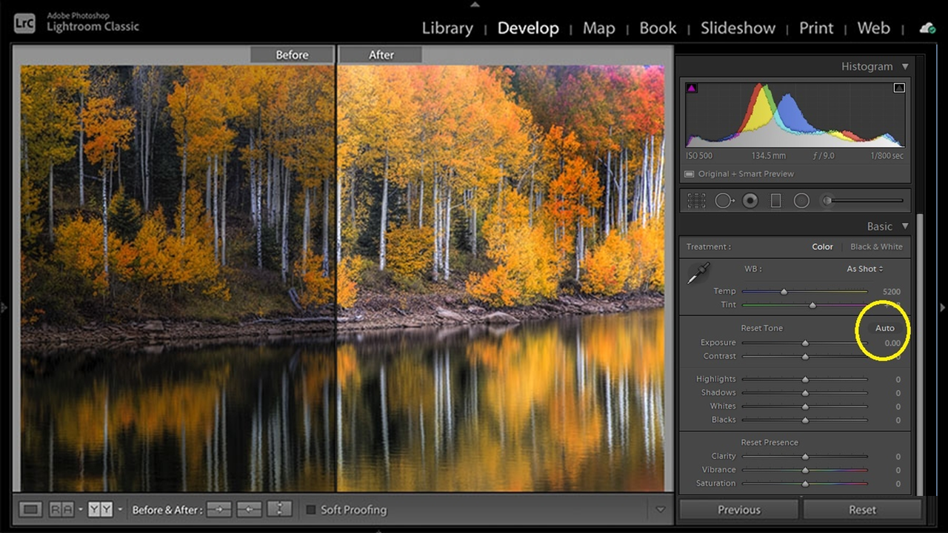Image resolution: width=948 pixels, height=533 pixels.
Task: Switch to the Web module
Action: 873,28
